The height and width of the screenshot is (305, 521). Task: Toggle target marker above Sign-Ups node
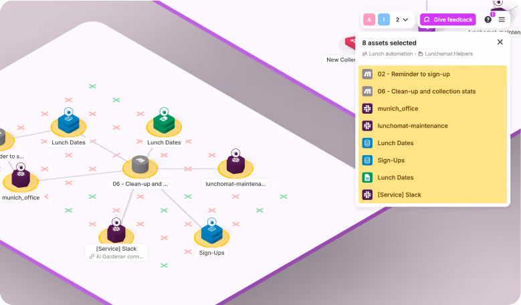coord(211,221)
